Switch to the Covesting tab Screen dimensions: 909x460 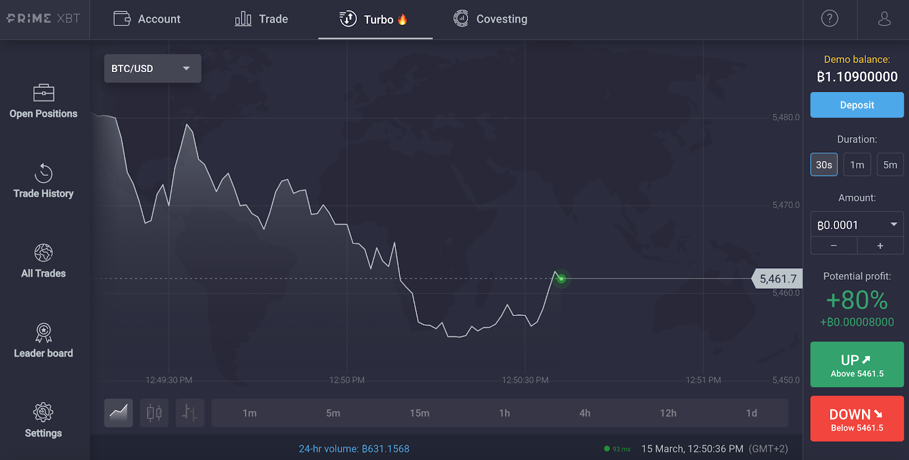click(490, 19)
